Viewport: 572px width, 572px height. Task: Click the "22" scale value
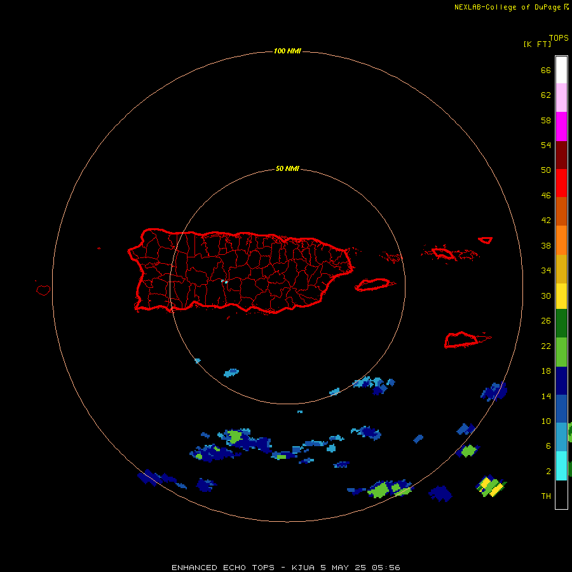pyautogui.click(x=546, y=346)
